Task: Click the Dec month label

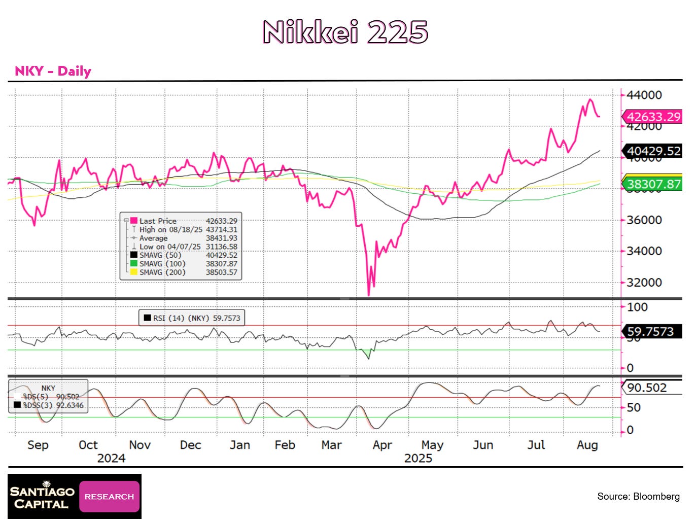Action: coord(191,445)
